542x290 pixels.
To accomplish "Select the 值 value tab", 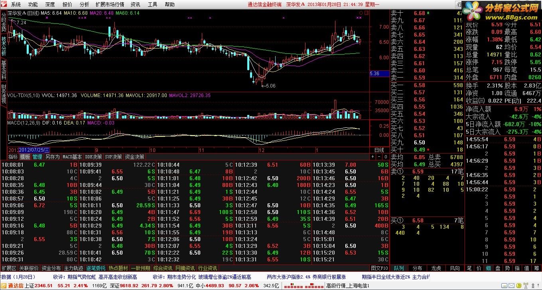I will click(527, 268).
